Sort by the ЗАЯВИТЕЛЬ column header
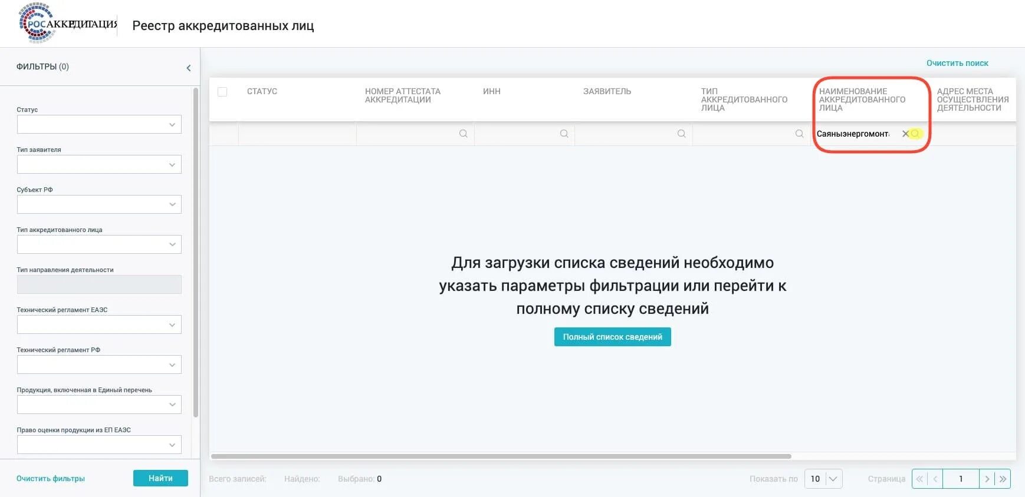 (x=607, y=91)
